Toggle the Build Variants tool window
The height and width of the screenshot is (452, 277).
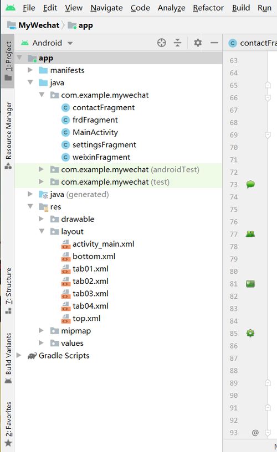point(8,359)
